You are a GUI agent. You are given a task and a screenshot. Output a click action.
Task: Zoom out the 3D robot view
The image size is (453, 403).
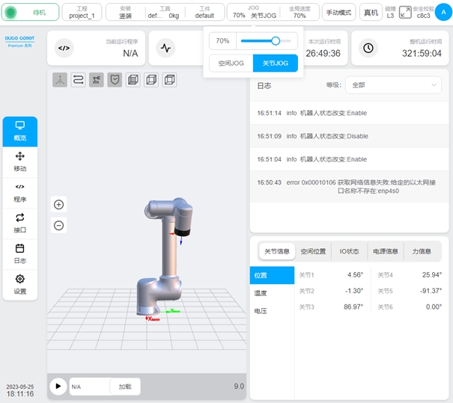pyautogui.click(x=59, y=225)
